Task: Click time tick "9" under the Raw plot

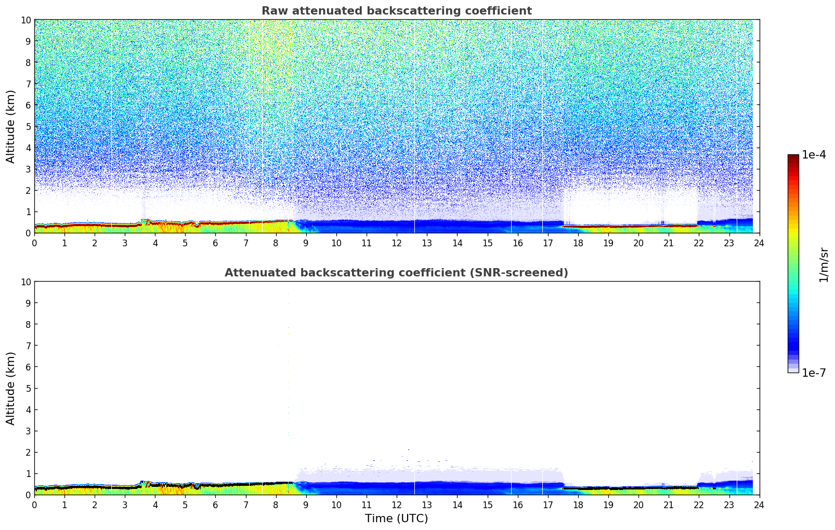Action: tap(306, 243)
